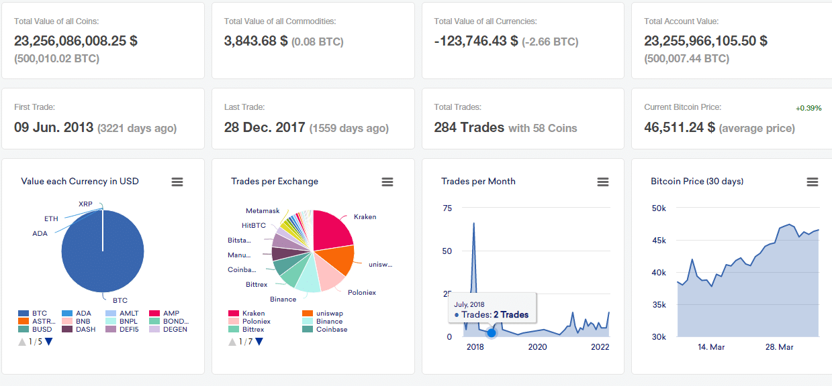Open hamburger menu of Value each Currency chart
This screenshot has width=832, height=386.
click(x=177, y=182)
